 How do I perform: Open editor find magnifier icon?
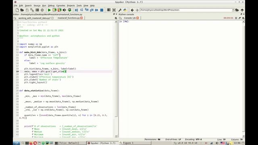[116, 18]
